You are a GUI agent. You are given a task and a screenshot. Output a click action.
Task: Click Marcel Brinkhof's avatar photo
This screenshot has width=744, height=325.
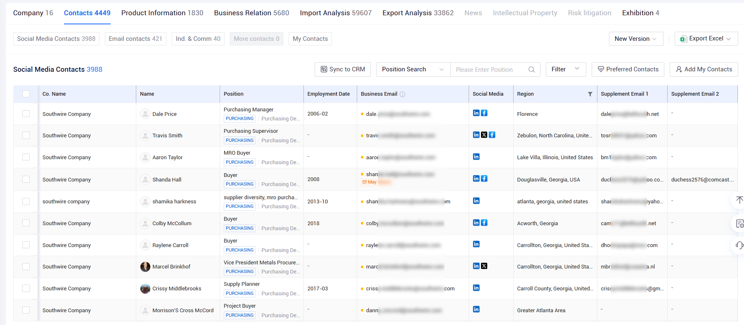[x=145, y=267]
